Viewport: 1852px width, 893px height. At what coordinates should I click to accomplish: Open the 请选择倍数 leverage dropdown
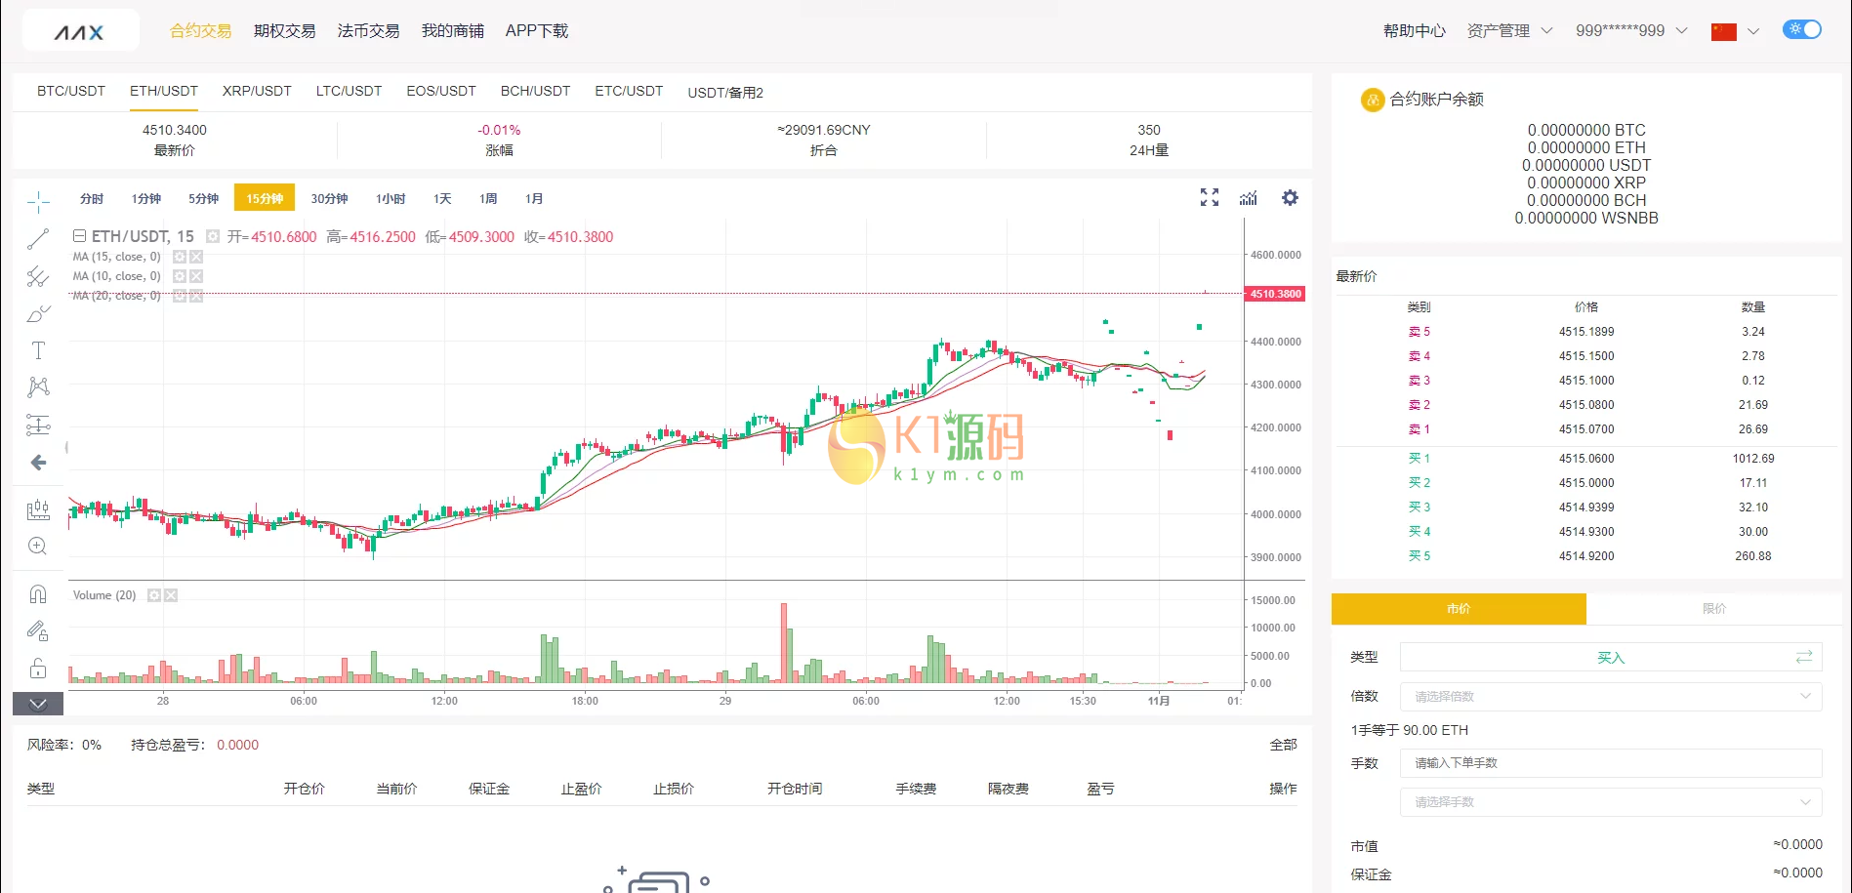(1611, 696)
